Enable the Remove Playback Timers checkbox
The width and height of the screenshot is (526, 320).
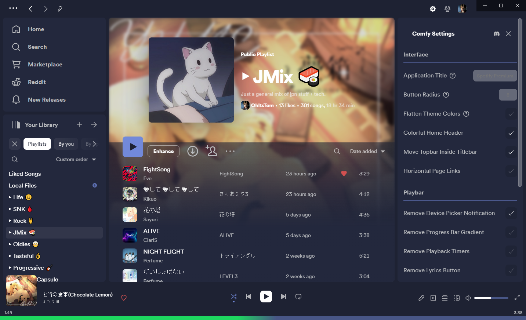click(511, 251)
